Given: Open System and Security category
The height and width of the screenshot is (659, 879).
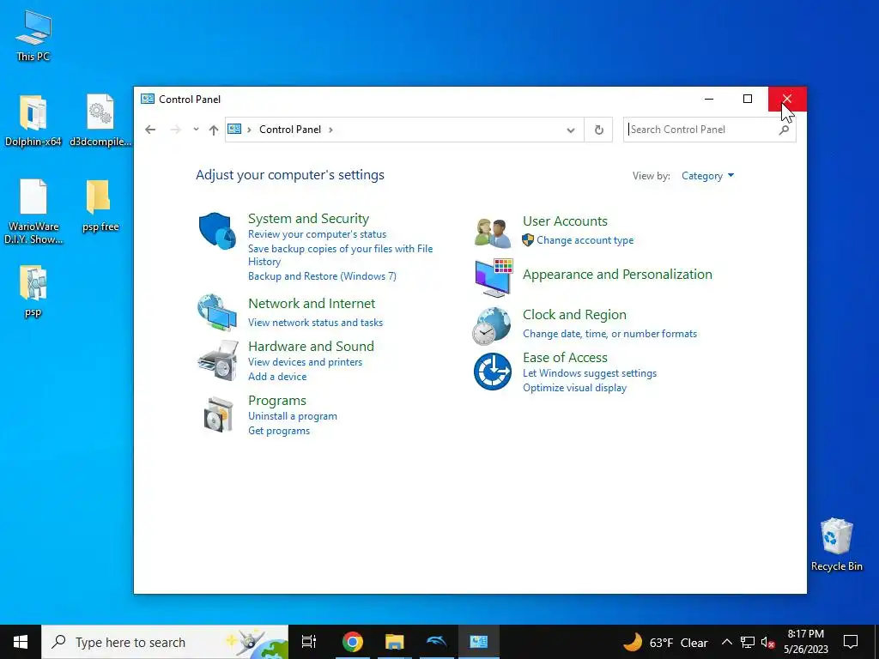Looking at the screenshot, I should [x=308, y=219].
